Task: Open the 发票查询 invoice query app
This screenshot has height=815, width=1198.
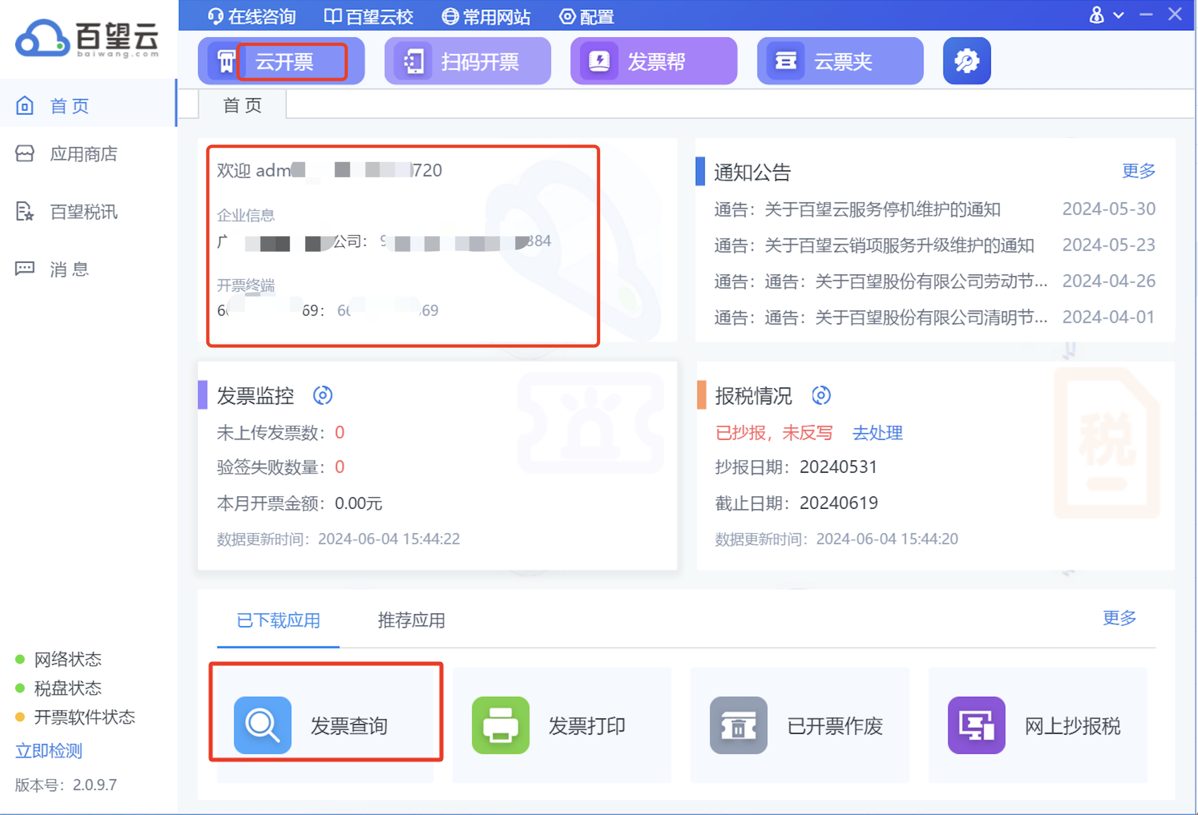Action: pos(326,725)
